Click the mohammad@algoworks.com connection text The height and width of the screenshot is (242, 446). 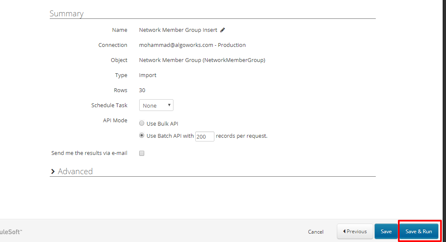point(192,45)
